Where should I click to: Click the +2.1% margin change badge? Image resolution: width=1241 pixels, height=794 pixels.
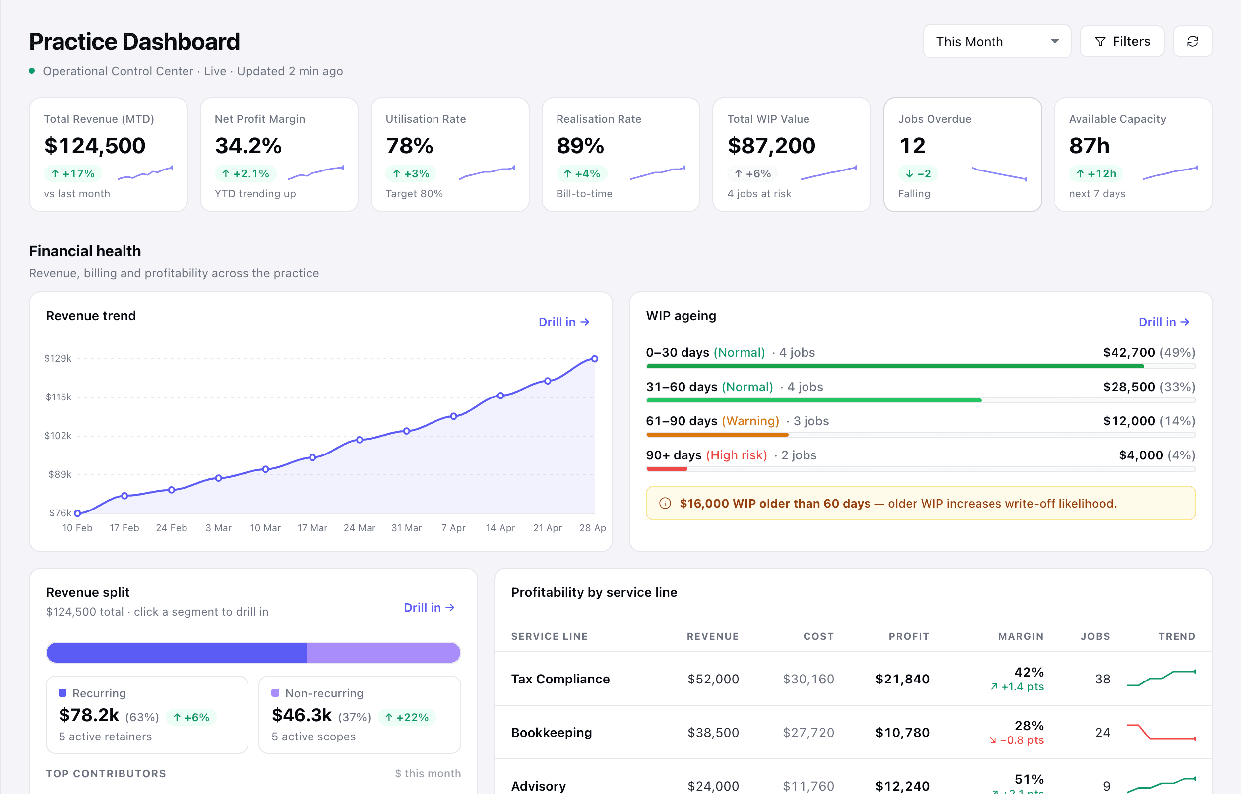coord(246,174)
